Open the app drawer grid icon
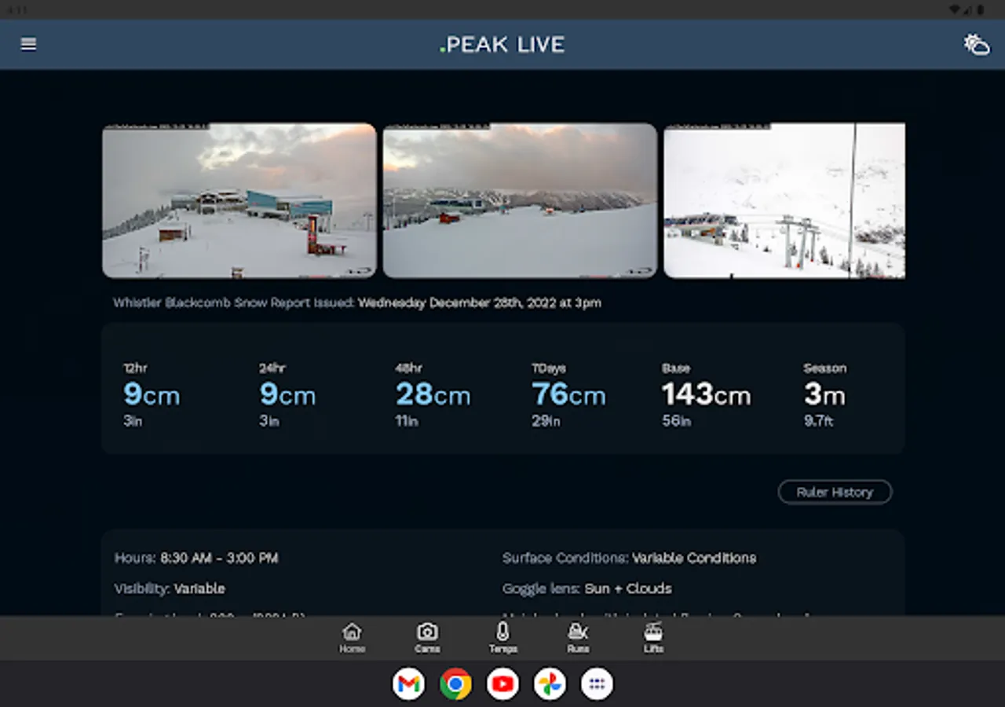Viewport: 1005px width, 707px height. point(597,684)
